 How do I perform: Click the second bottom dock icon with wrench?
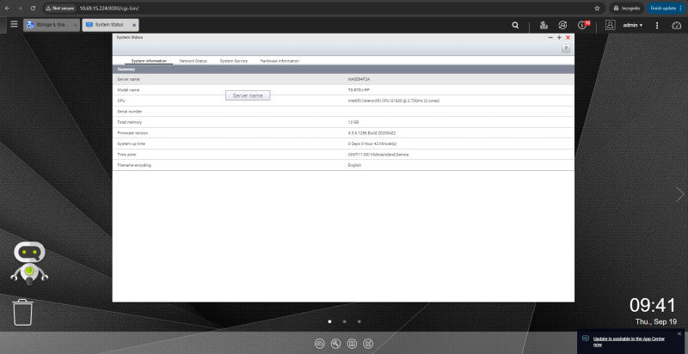(335, 344)
